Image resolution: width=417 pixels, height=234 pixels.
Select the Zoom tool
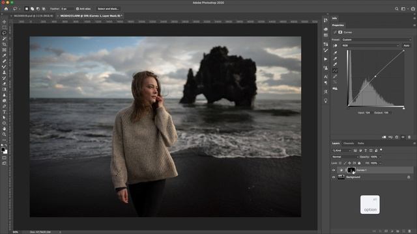5,135
